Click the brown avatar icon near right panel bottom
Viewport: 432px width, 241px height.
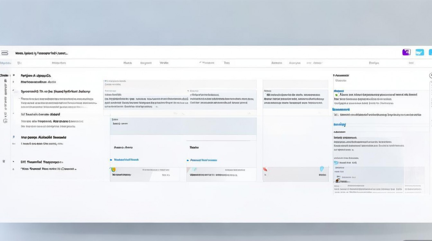[x=337, y=181]
